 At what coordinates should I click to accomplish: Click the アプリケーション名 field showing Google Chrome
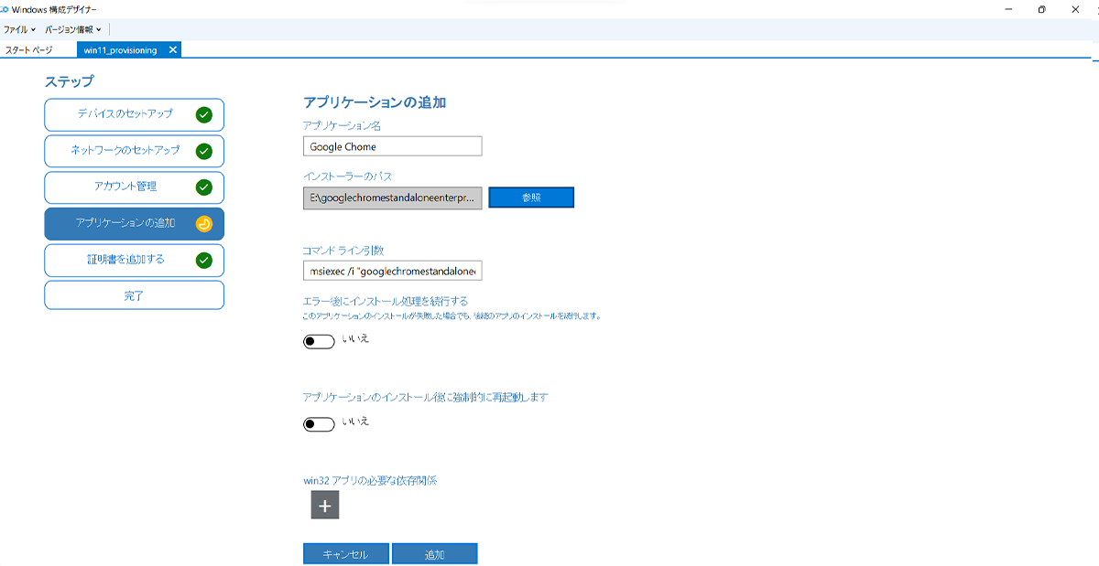(x=392, y=145)
